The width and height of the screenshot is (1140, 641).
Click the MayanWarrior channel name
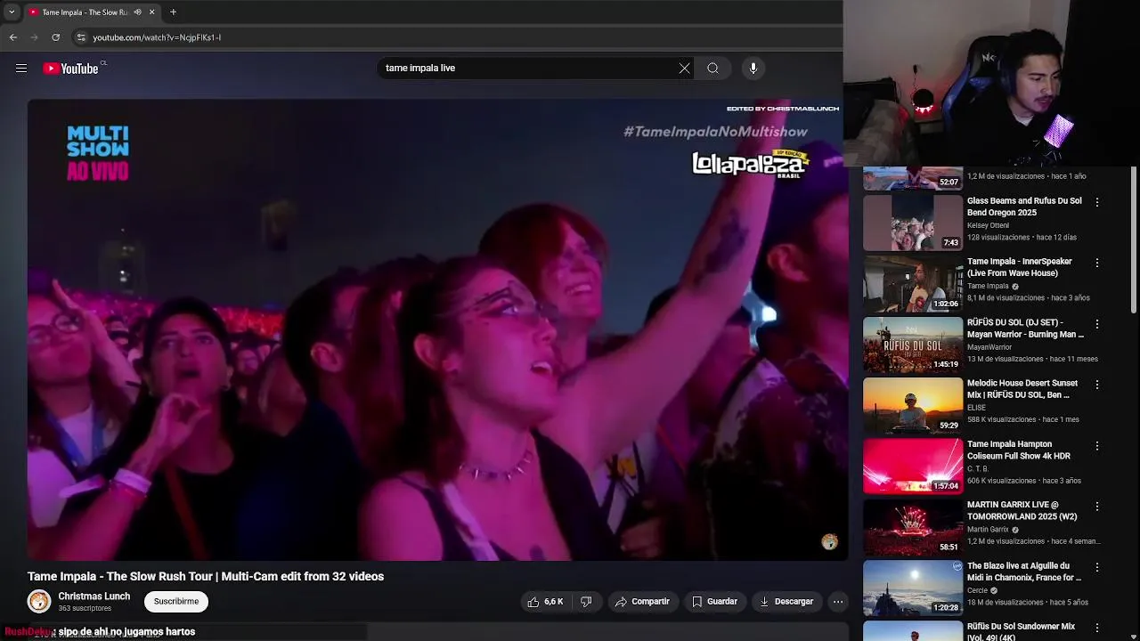[x=989, y=347]
